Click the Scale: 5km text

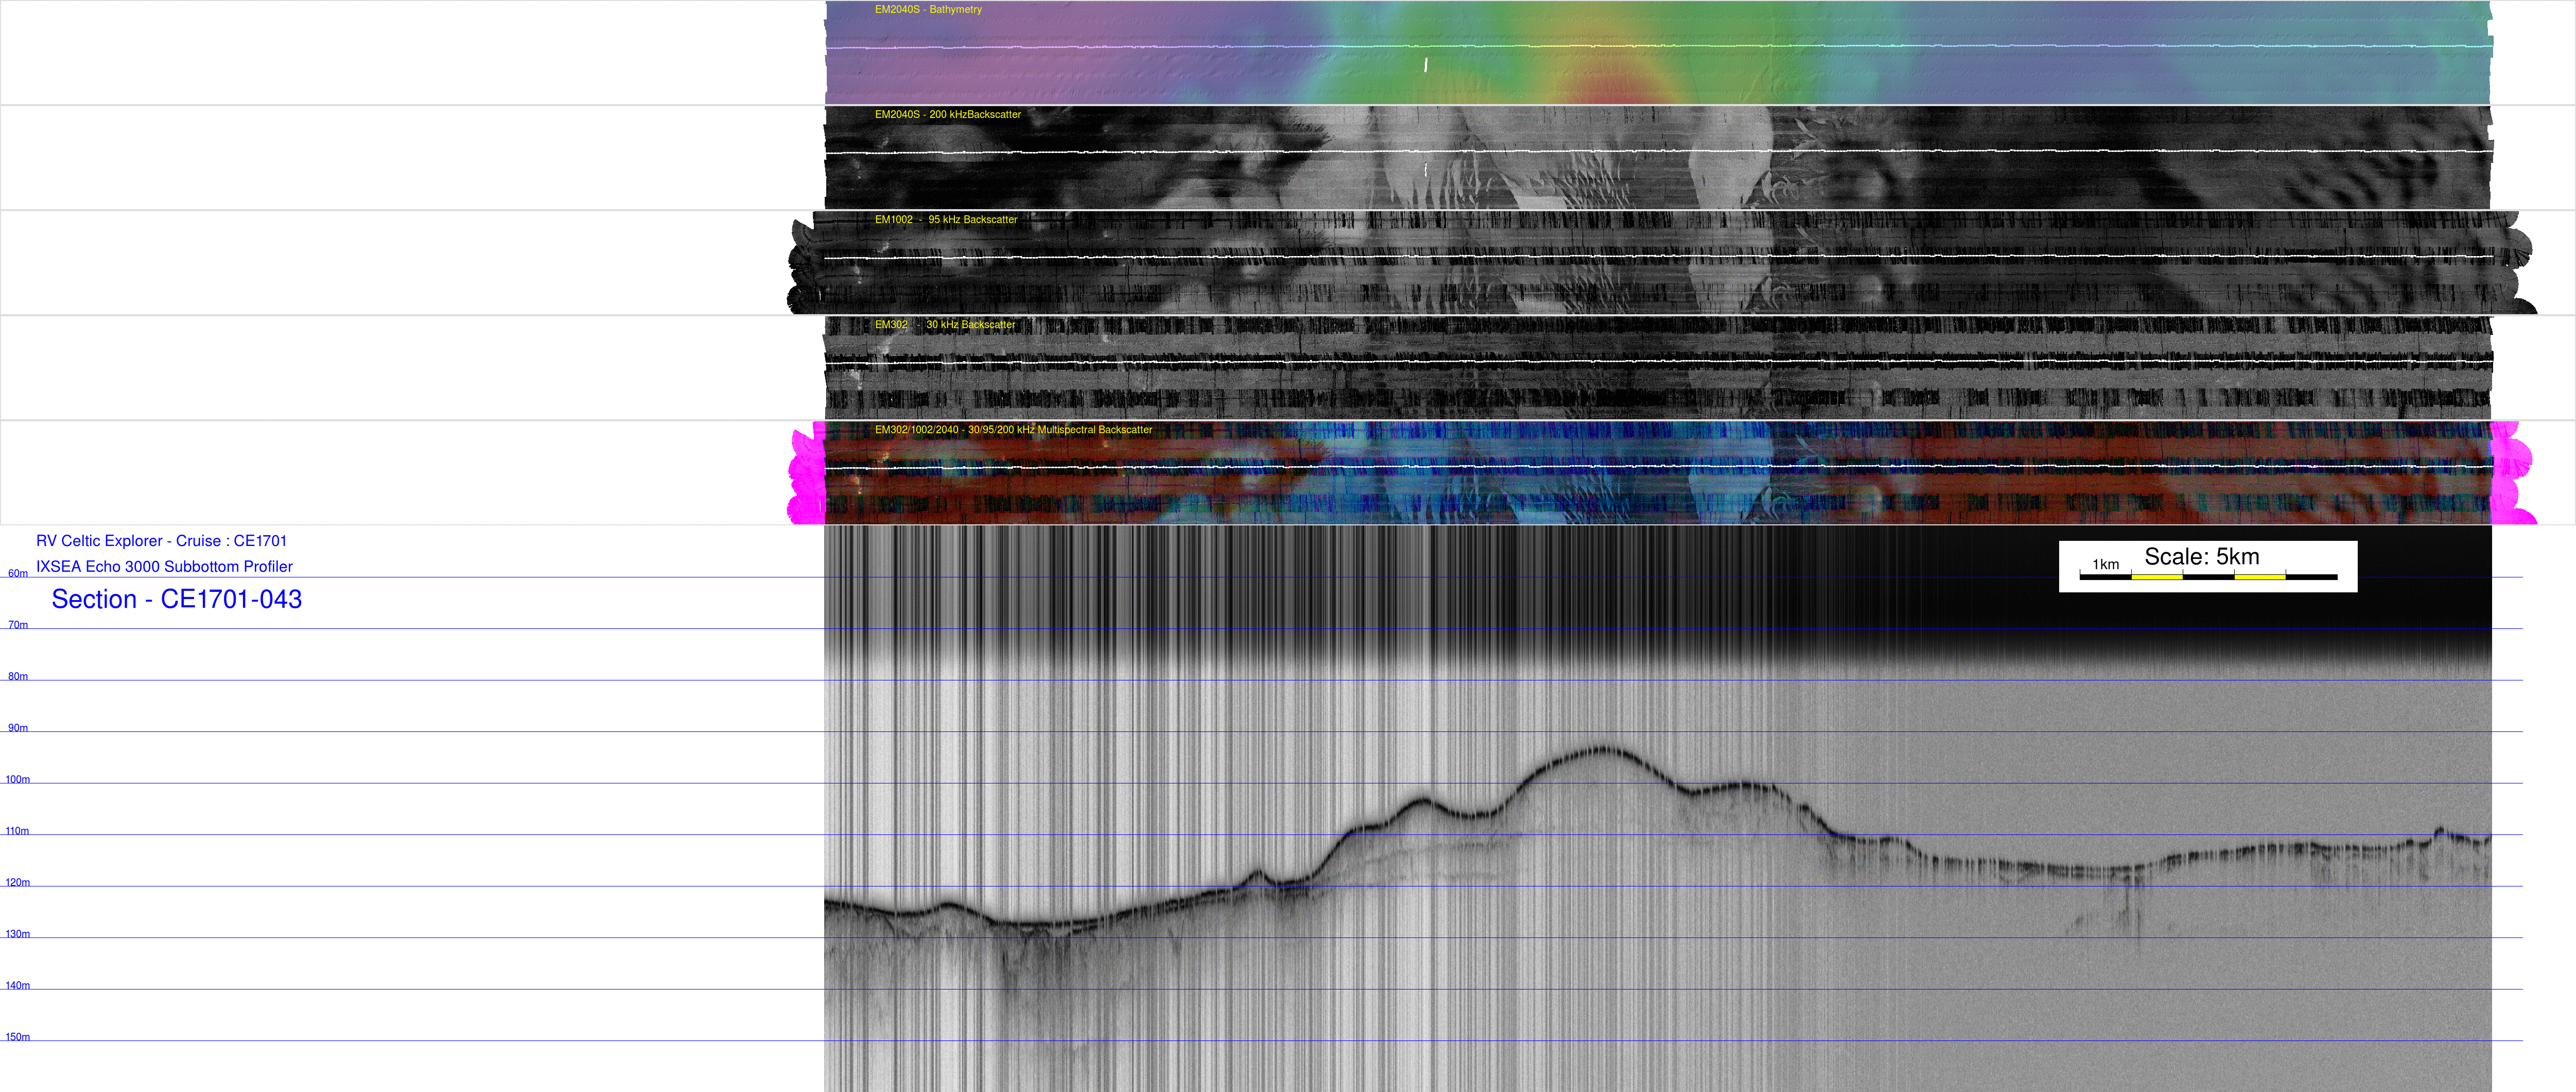(x=2201, y=557)
